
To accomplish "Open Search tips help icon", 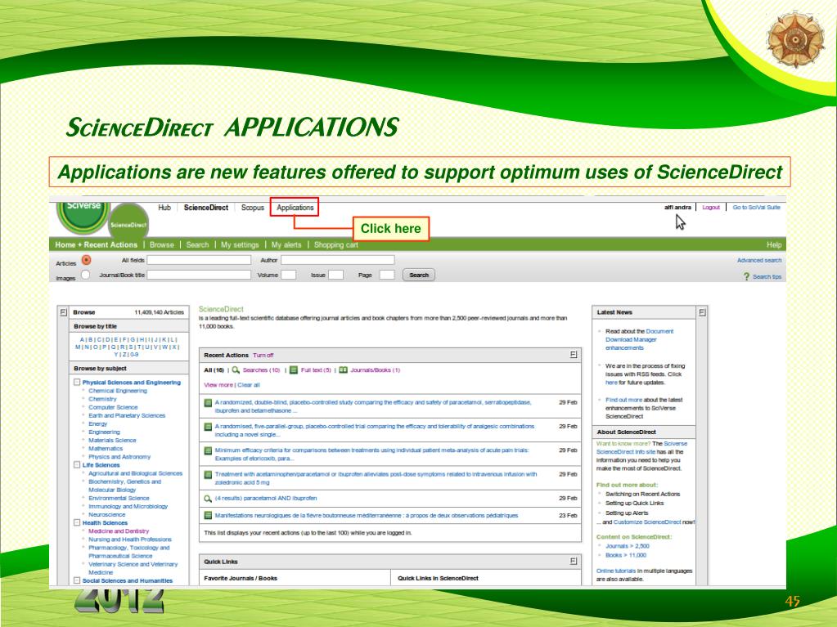I will tap(746, 276).
